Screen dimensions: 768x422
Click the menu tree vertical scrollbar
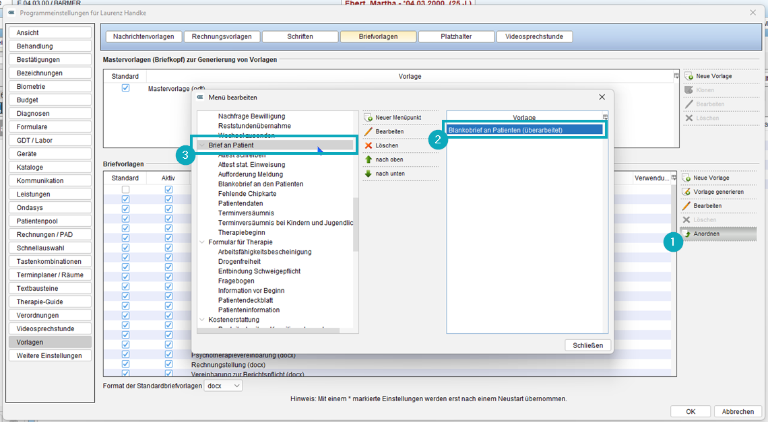pyautogui.click(x=356, y=224)
